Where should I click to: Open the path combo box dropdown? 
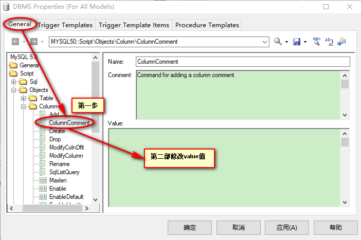click(x=265, y=42)
